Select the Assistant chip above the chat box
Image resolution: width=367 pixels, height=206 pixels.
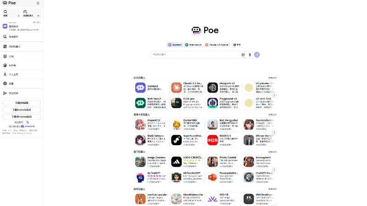(x=175, y=44)
